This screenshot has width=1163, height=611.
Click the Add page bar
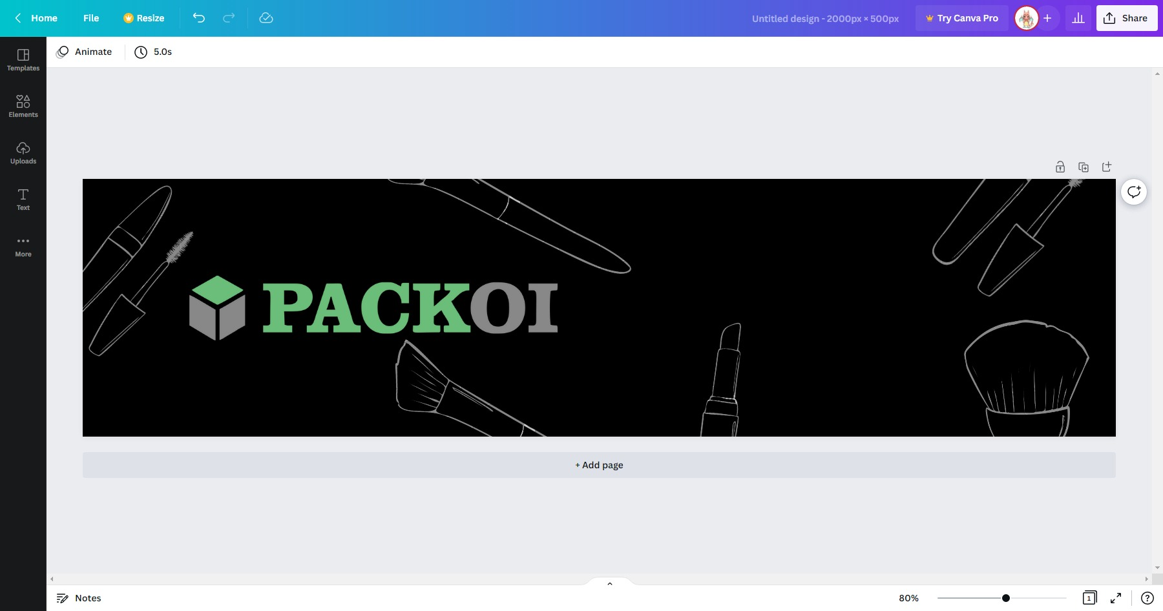click(x=599, y=465)
